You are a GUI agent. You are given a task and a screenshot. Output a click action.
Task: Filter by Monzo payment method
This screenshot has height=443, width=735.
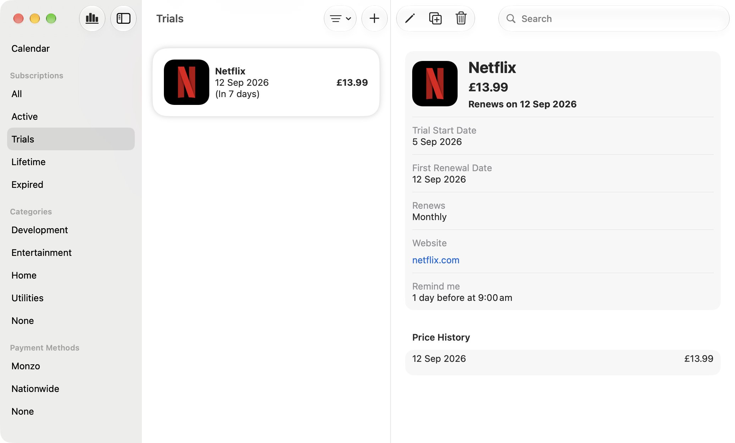71,366
